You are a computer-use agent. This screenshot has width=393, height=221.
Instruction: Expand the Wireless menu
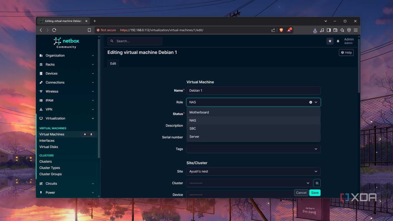point(67,91)
